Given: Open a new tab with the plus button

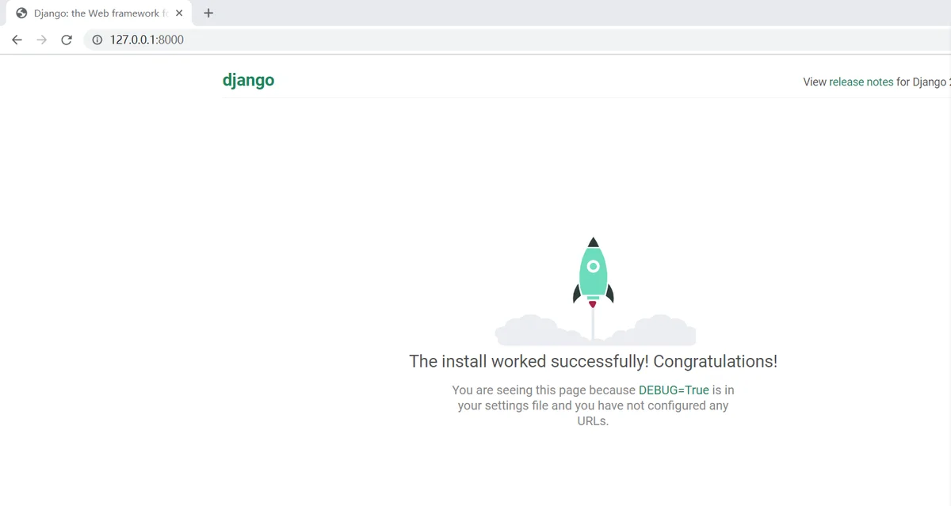Looking at the screenshot, I should click(x=208, y=13).
